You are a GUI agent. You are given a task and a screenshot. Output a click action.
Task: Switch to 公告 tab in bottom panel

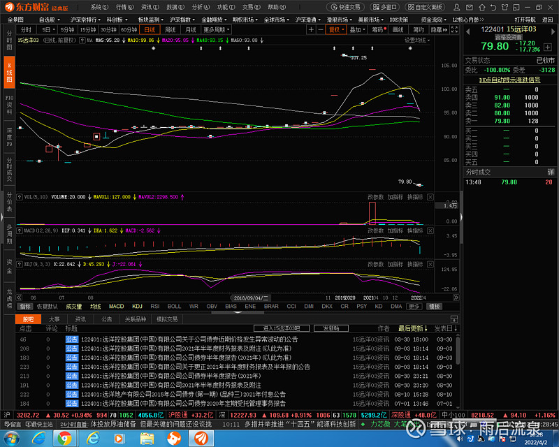coord(107,319)
